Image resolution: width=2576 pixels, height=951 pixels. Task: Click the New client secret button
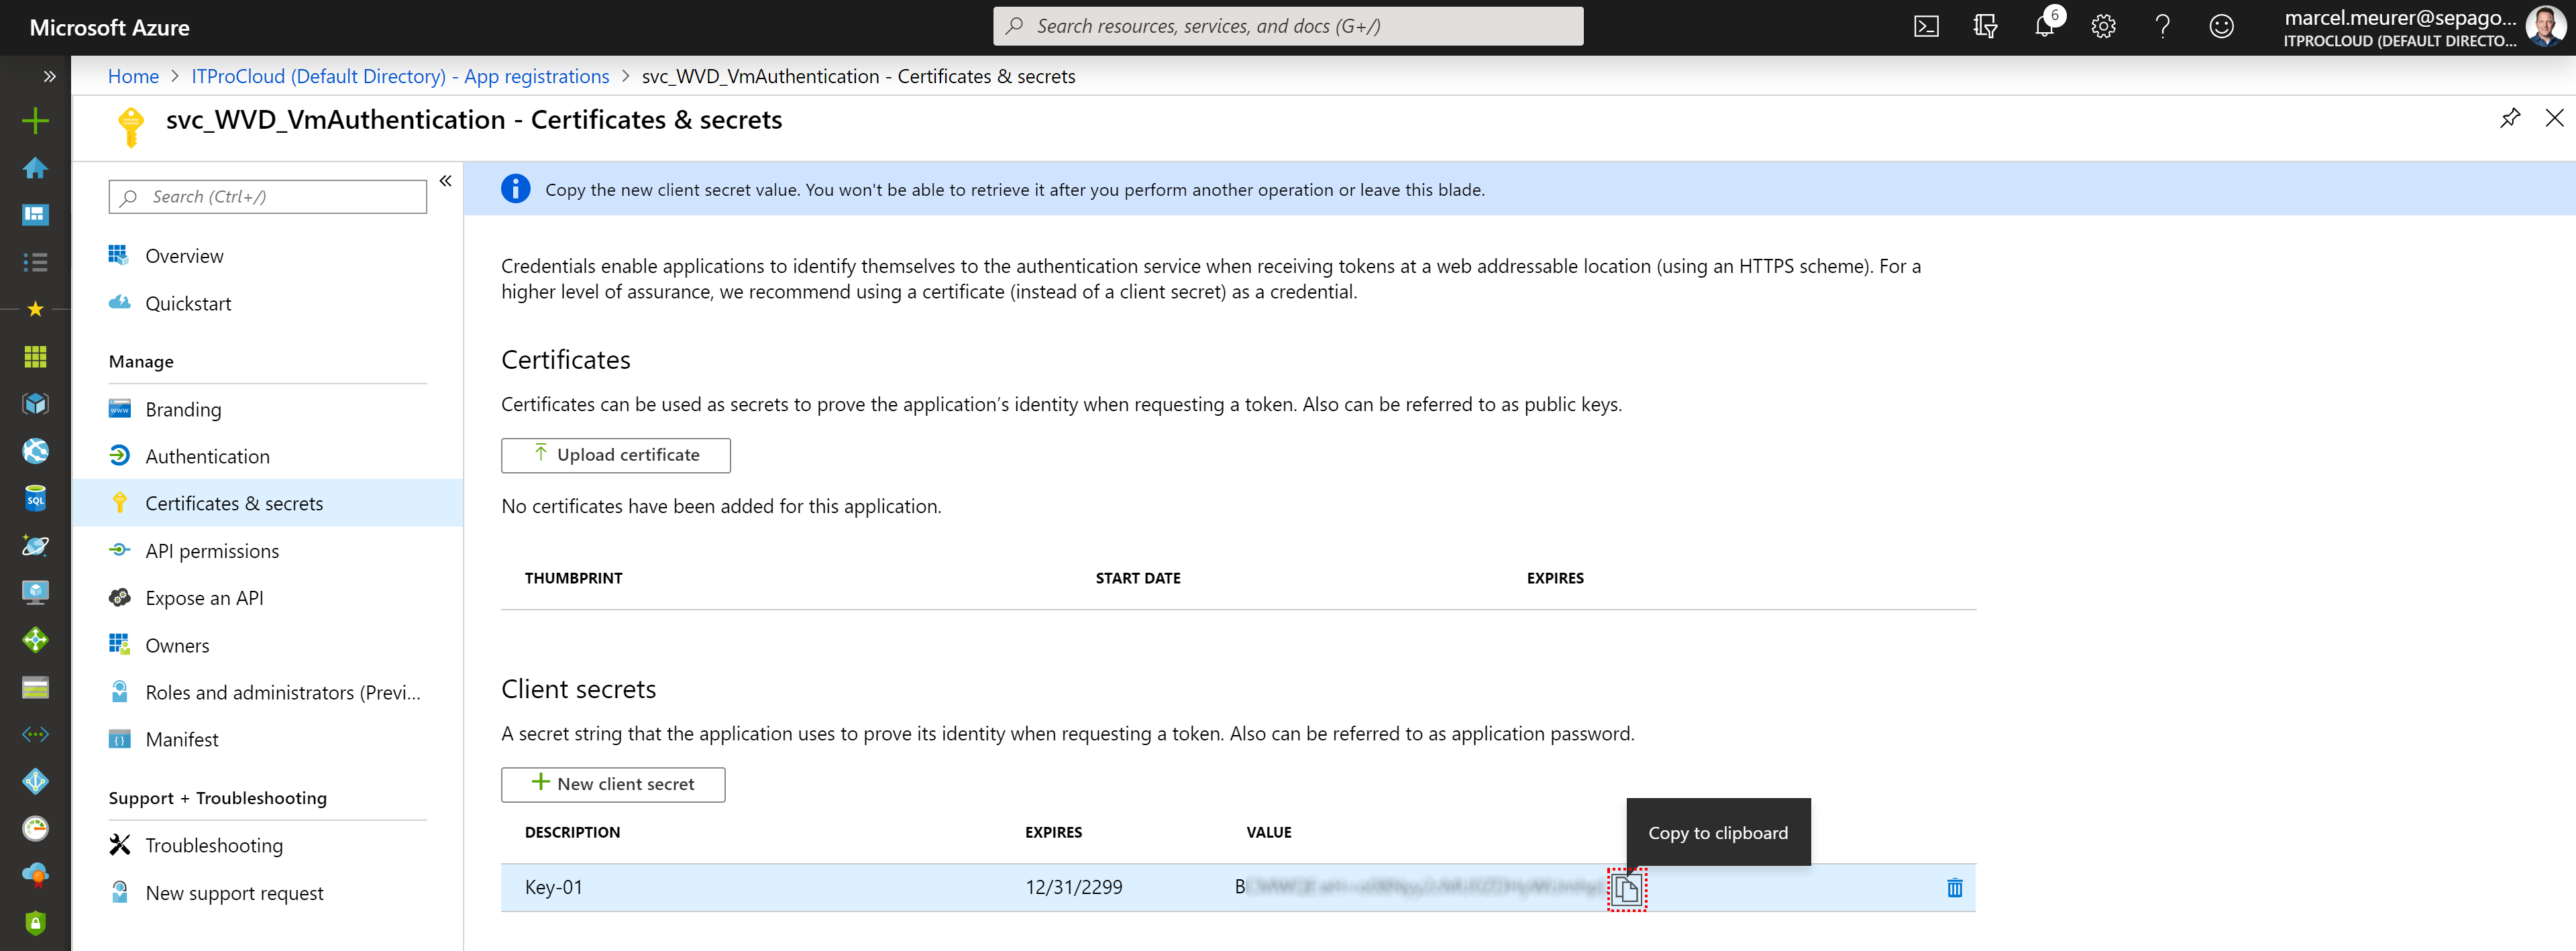point(613,784)
